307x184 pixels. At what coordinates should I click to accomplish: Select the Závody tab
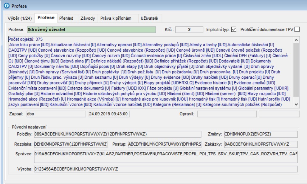(88, 18)
